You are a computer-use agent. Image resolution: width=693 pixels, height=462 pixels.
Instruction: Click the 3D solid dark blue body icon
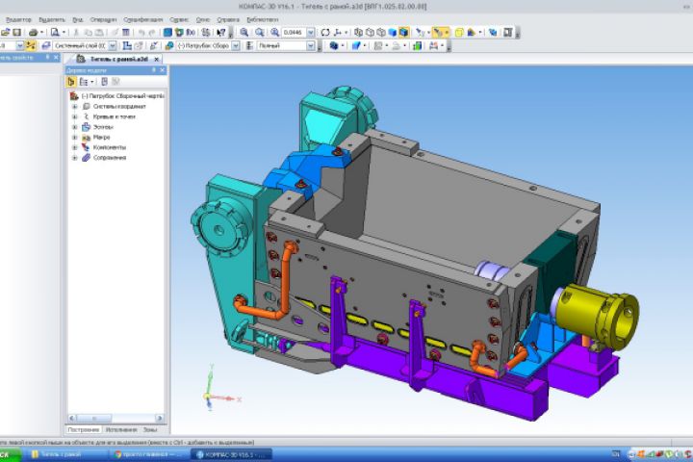coord(334,45)
